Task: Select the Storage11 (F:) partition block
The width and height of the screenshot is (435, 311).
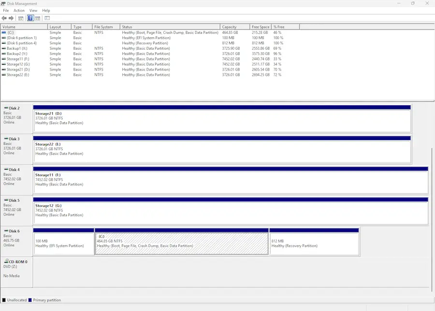Action: (231, 180)
